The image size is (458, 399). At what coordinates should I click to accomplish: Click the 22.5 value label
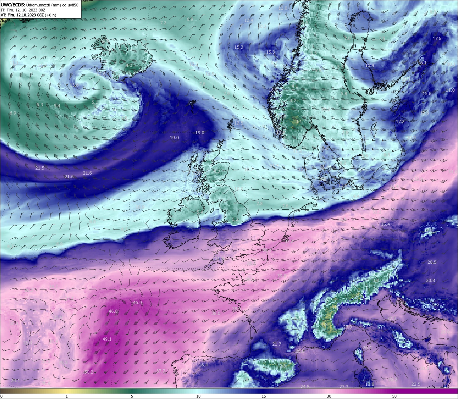[x=416, y=384]
